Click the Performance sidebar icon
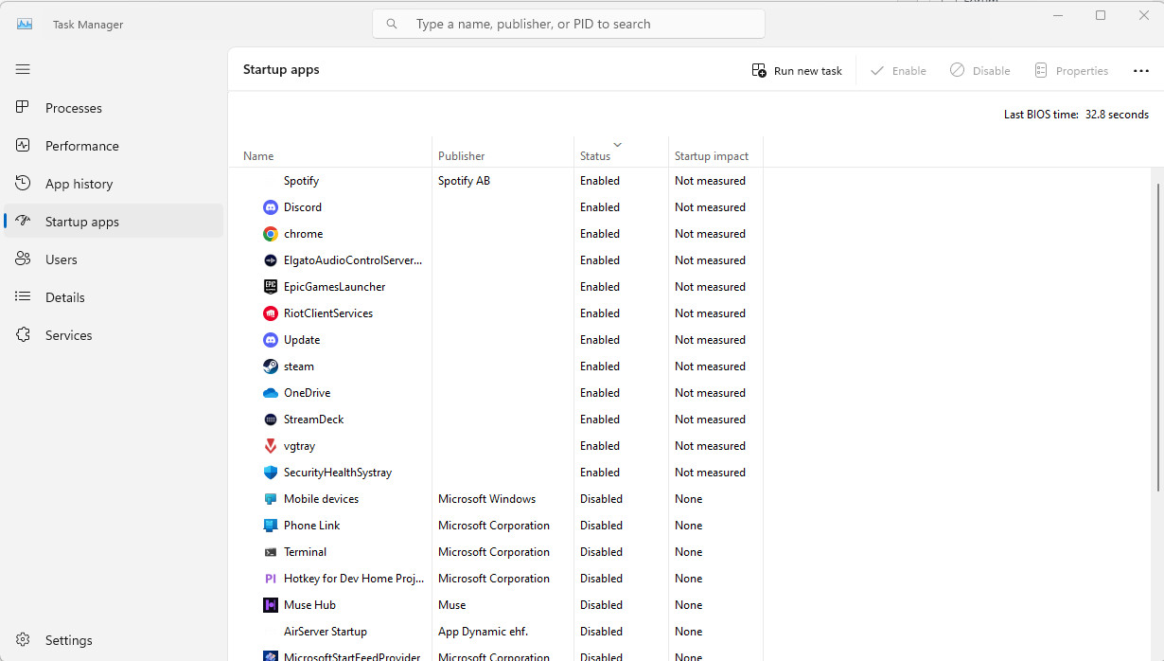Viewport: 1164px width, 661px height. pos(24,146)
